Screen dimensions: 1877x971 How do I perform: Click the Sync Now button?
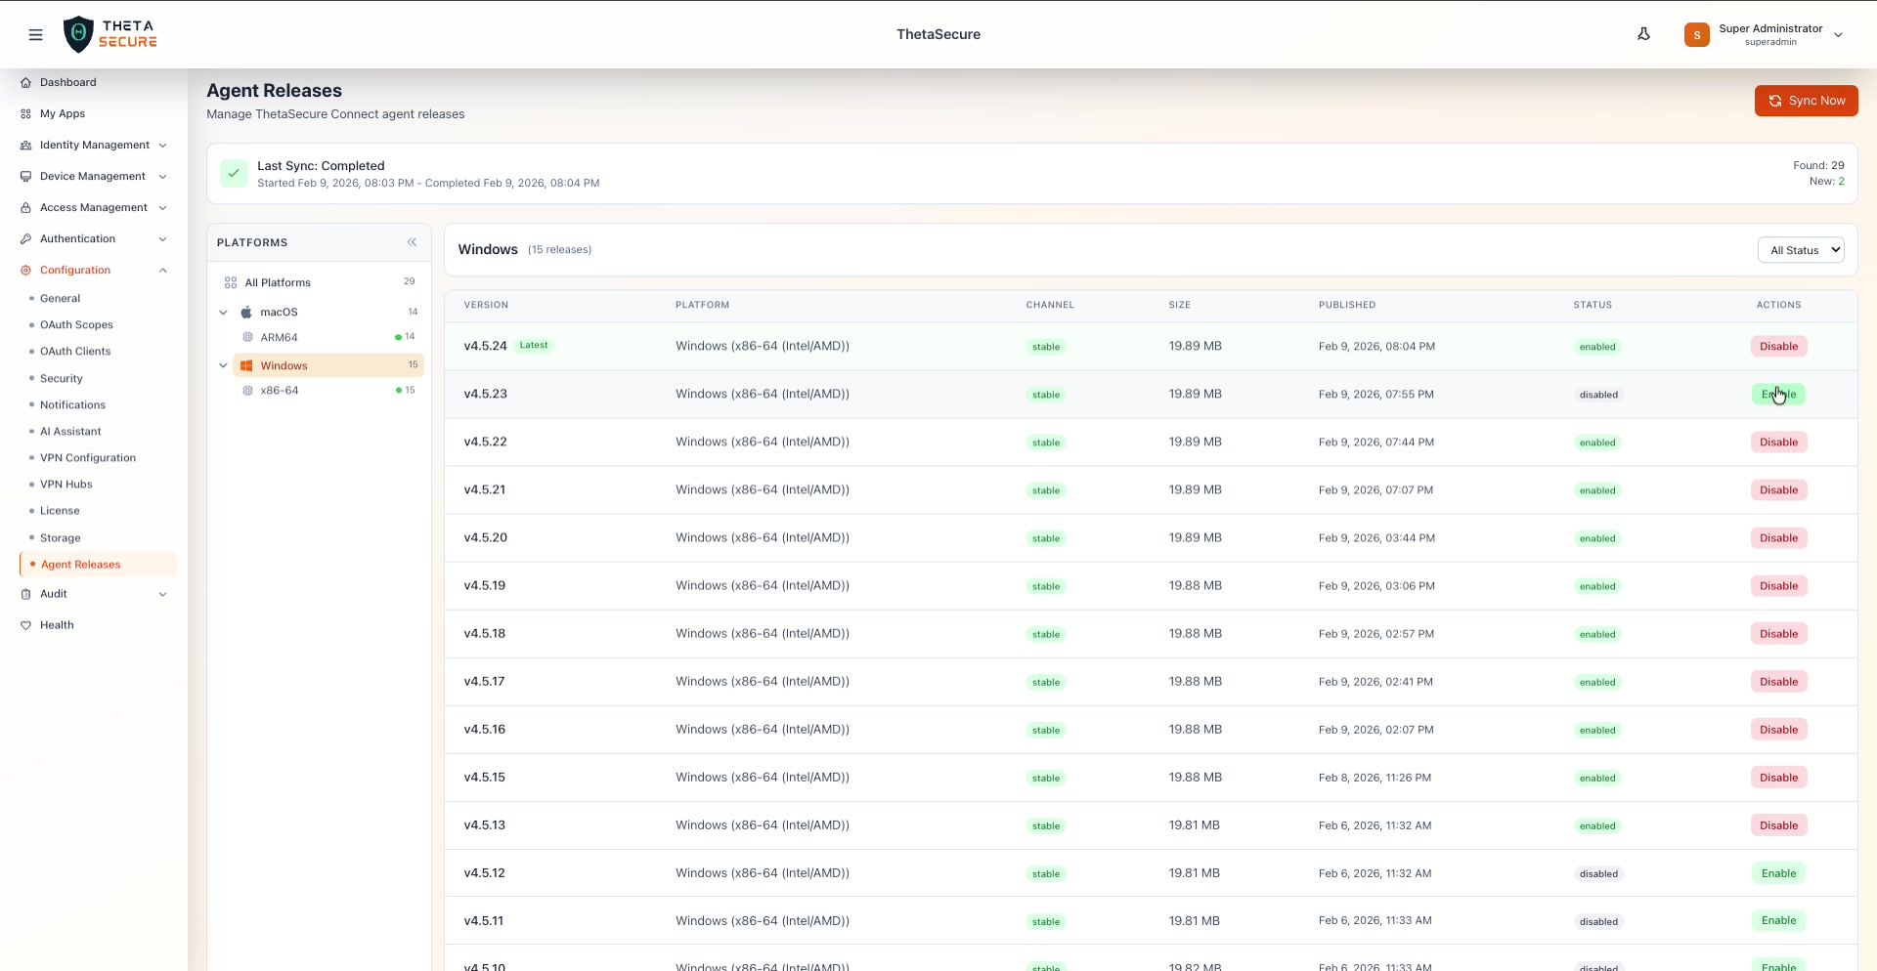(1806, 101)
